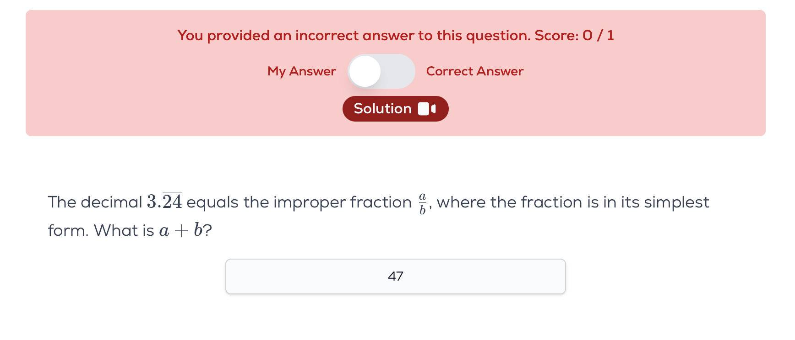Screen dimensions: 795x340
Task: Select the My Answer label
Action: [302, 71]
